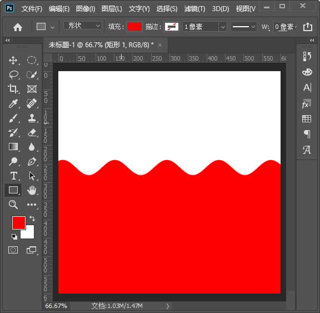Select the Lasso tool
The width and height of the screenshot is (320, 313).
(14, 74)
